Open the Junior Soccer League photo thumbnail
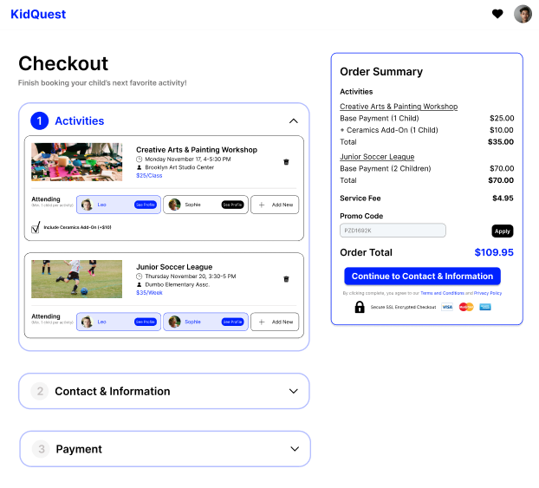Image resolution: width=539 pixels, height=488 pixels. click(x=76, y=279)
